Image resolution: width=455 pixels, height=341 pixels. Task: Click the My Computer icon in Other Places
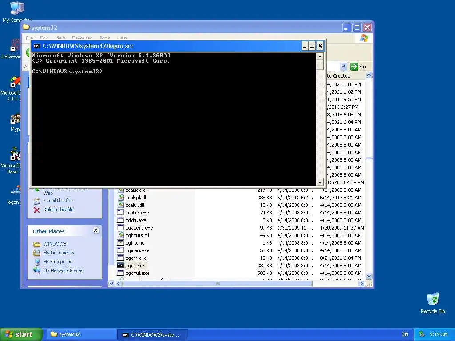coord(37,262)
